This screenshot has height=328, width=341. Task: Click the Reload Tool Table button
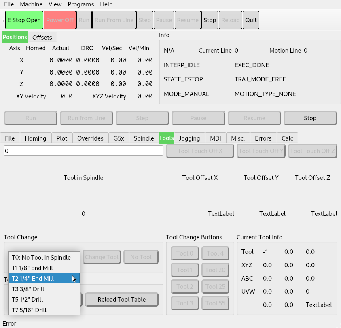point(121,300)
